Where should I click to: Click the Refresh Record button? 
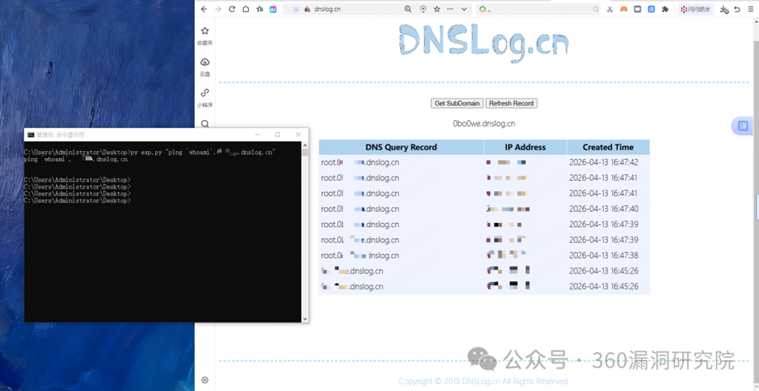click(x=511, y=103)
